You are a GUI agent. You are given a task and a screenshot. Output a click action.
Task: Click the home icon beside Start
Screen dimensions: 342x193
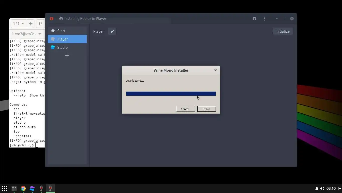click(x=53, y=31)
